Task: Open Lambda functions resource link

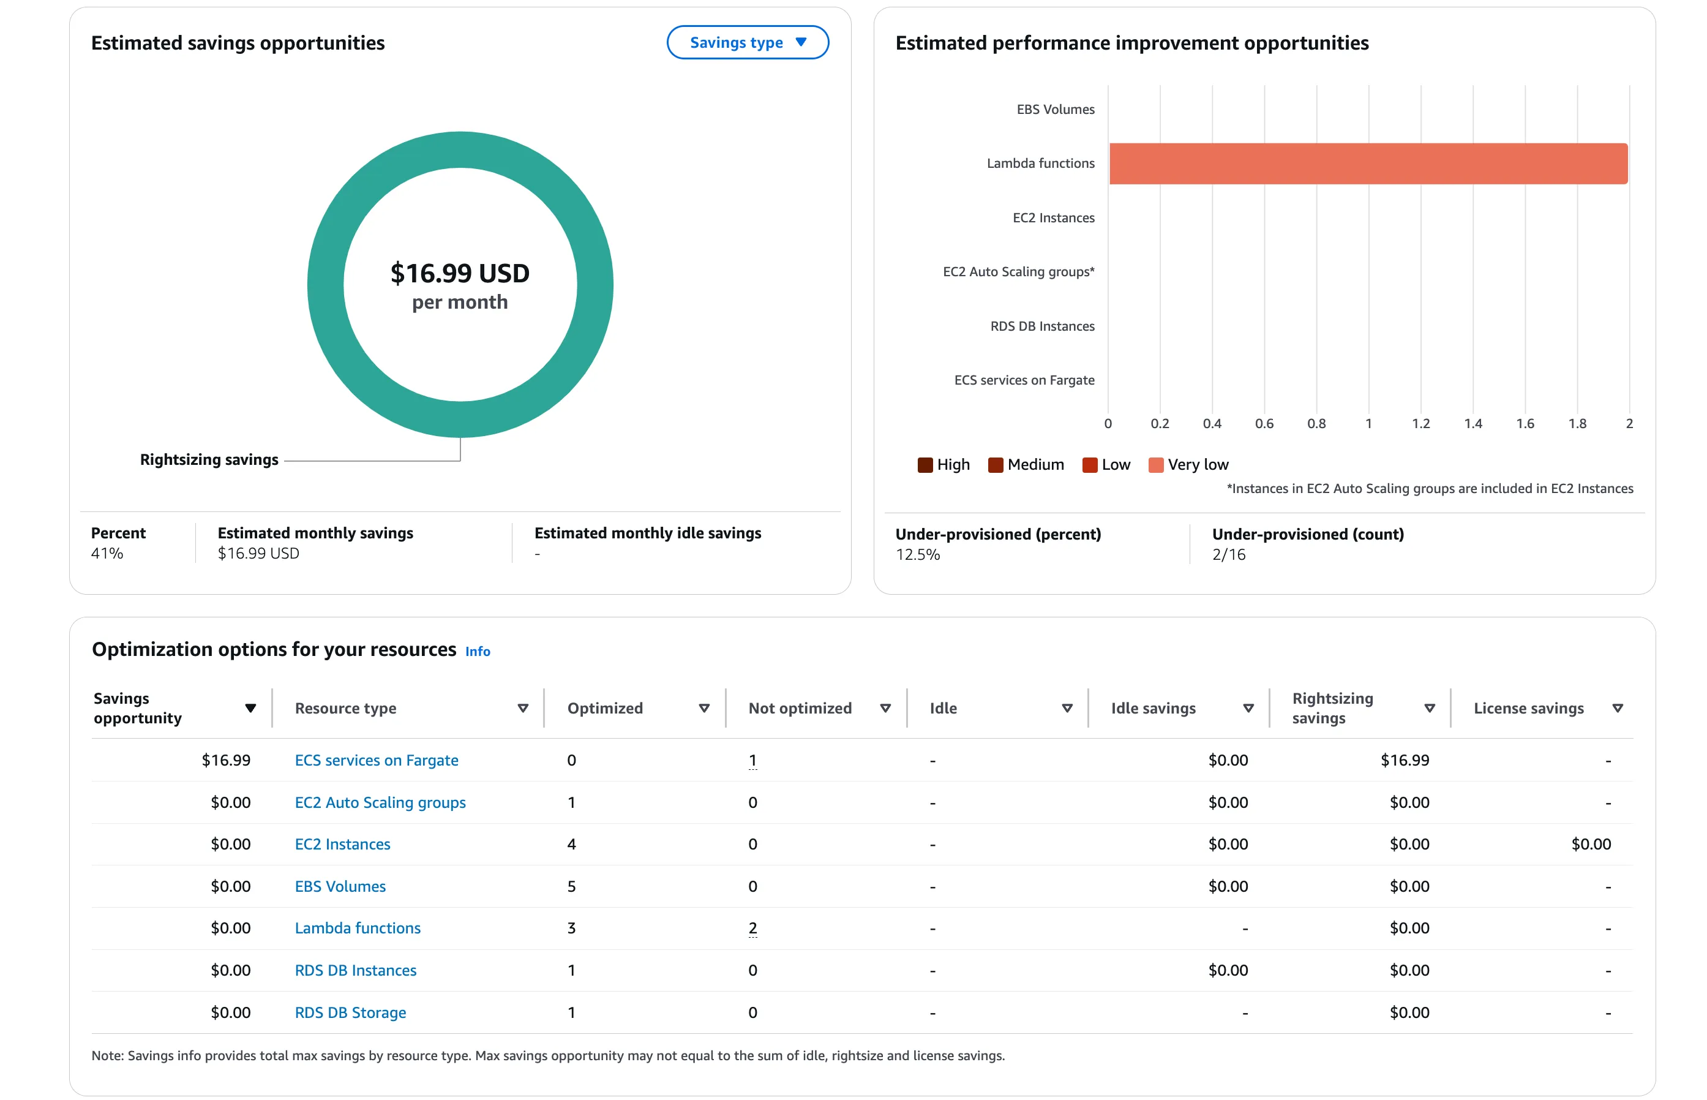Action: tap(357, 928)
